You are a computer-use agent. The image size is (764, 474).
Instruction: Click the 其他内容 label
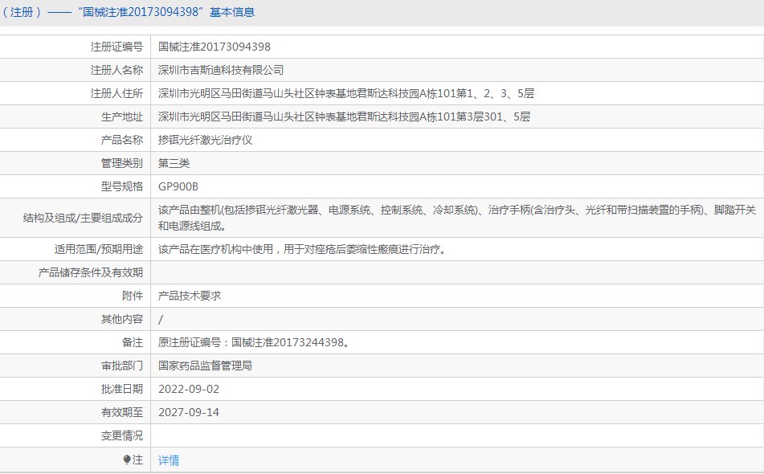pyautogui.click(x=122, y=319)
